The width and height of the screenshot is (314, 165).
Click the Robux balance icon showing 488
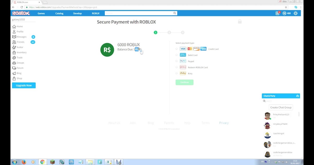pos(284,13)
